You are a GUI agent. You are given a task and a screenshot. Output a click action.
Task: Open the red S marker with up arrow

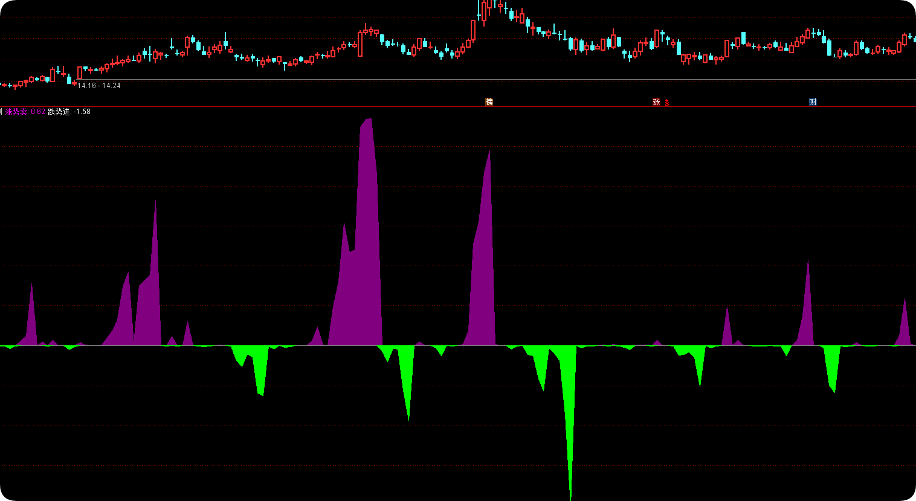click(667, 103)
